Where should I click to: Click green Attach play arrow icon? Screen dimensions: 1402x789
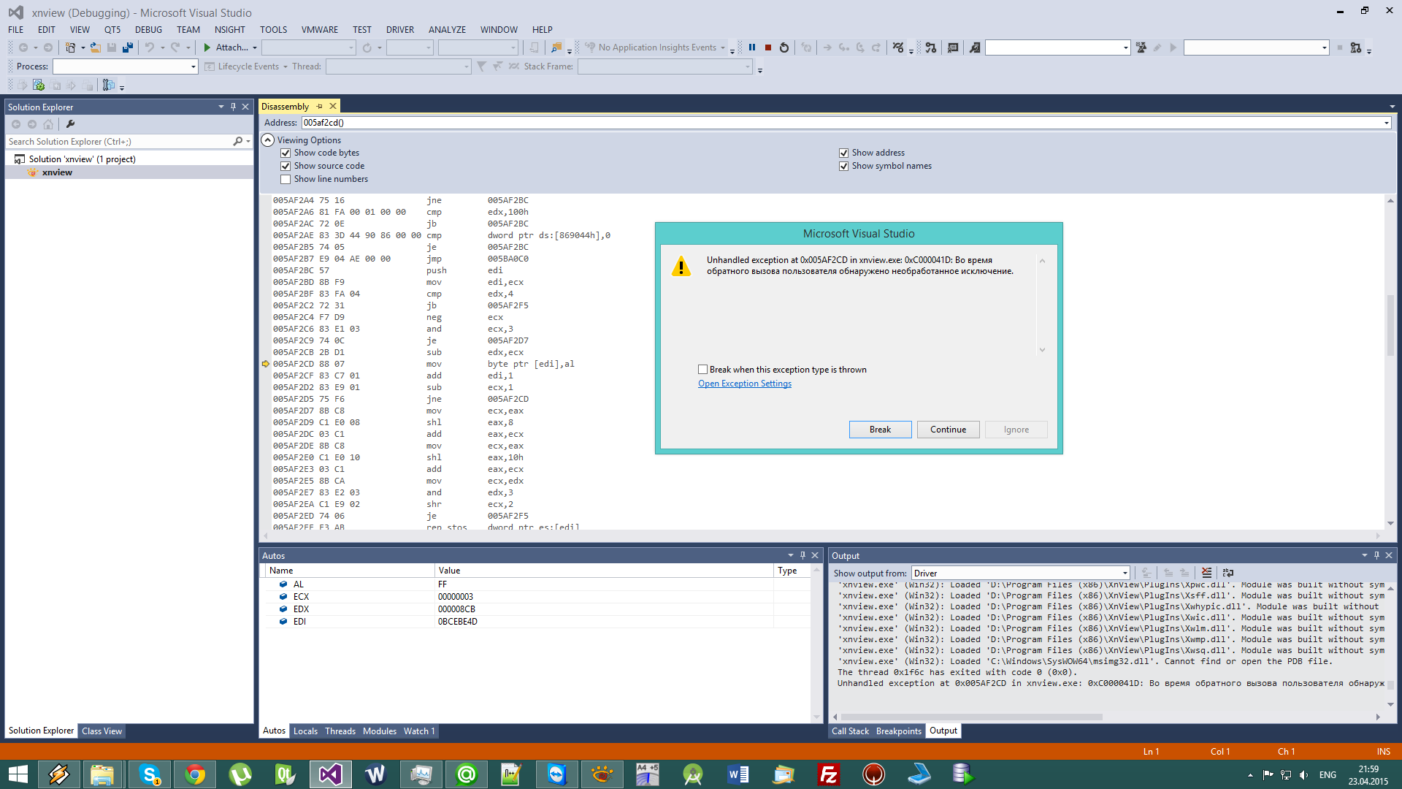pos(207,47)
